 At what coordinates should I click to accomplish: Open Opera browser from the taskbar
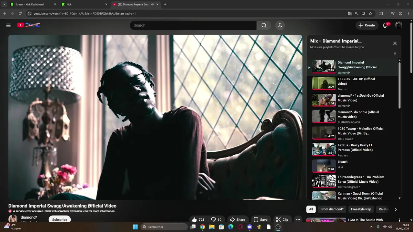tap(240, 227)
